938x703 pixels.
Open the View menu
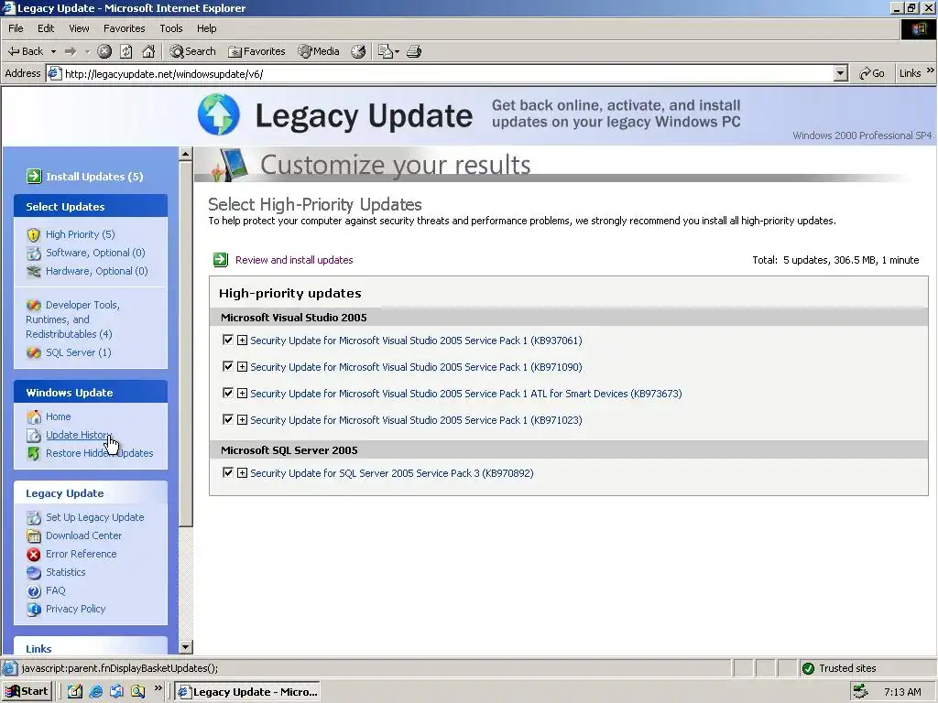coord(79,28)
